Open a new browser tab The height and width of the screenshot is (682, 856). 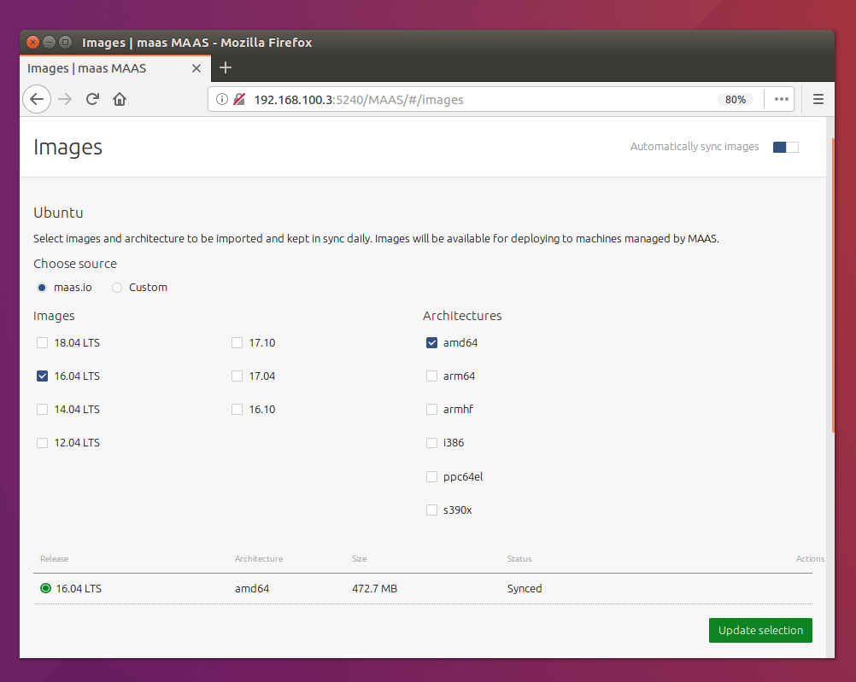226,67
